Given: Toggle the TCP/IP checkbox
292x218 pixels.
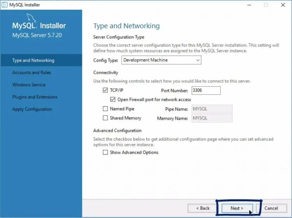Looking at the screenshot, I should coord(105,90).
